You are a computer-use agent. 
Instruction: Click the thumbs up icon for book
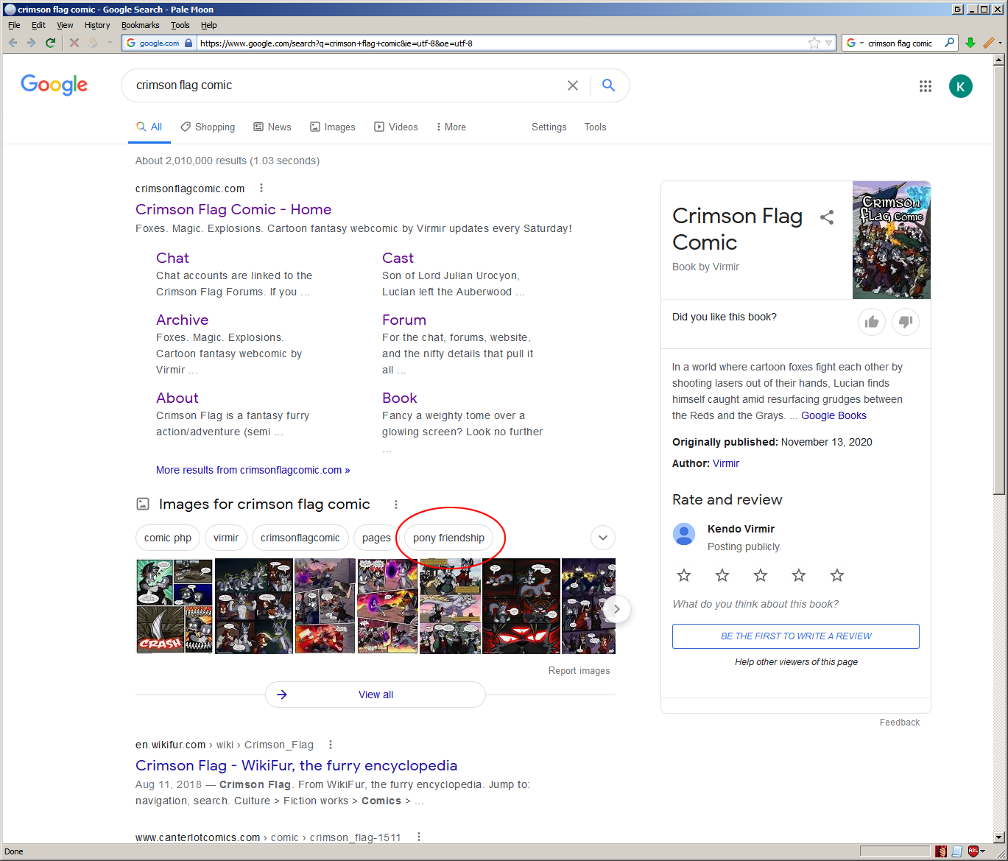pos(872,322)
